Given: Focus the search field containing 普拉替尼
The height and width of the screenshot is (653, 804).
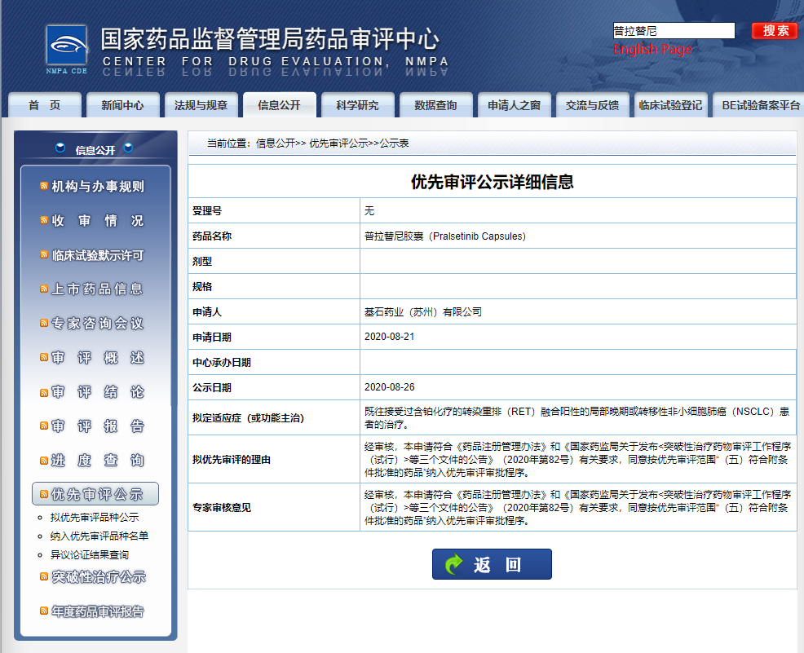Looking at the screenshot, I should point(674,31).
